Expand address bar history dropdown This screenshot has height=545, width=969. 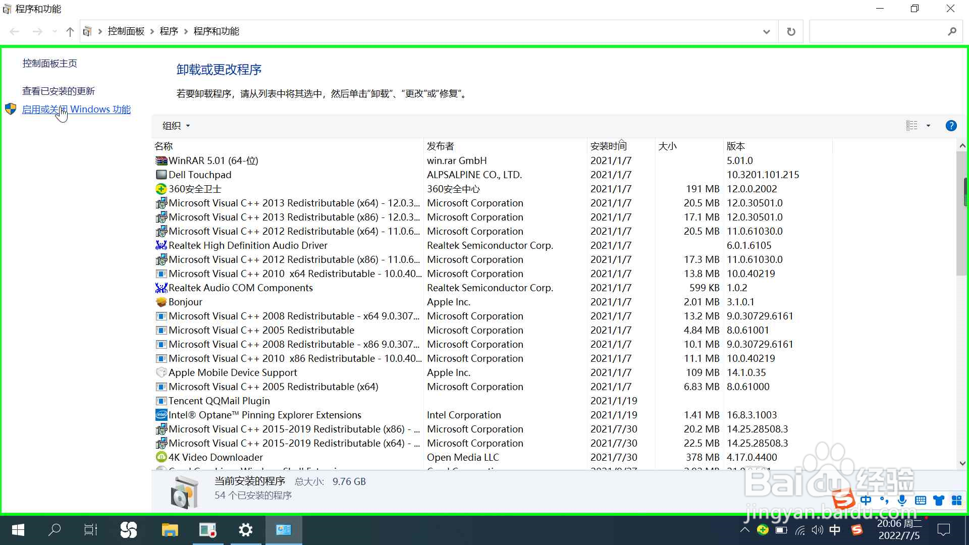[766, 31]
